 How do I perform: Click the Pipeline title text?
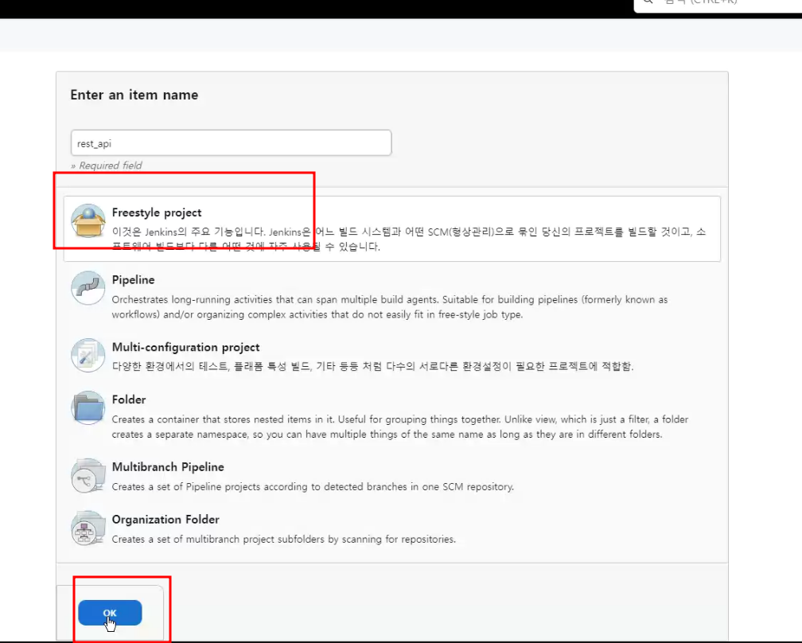pos(133,280)
